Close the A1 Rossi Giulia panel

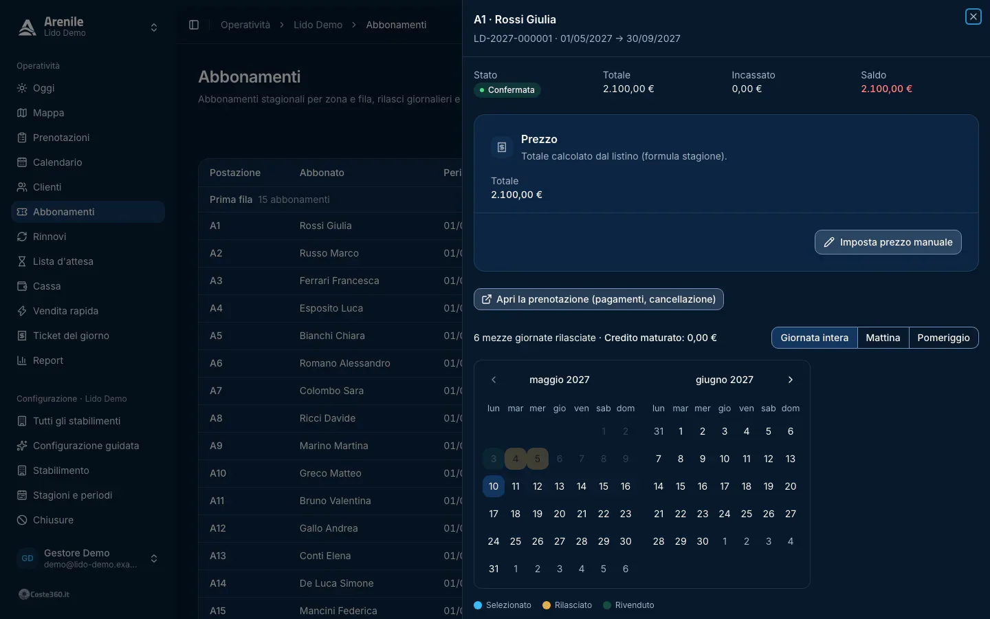tap(973, 17)
